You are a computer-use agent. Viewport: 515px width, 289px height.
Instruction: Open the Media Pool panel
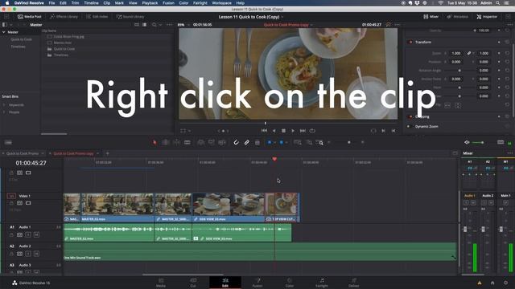click(29, 16)
